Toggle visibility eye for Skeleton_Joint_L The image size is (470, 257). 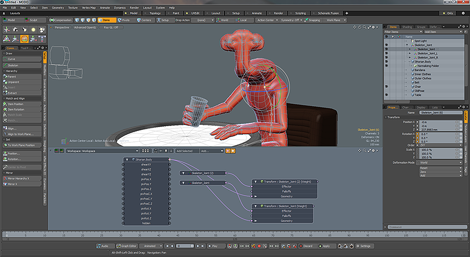386,53
